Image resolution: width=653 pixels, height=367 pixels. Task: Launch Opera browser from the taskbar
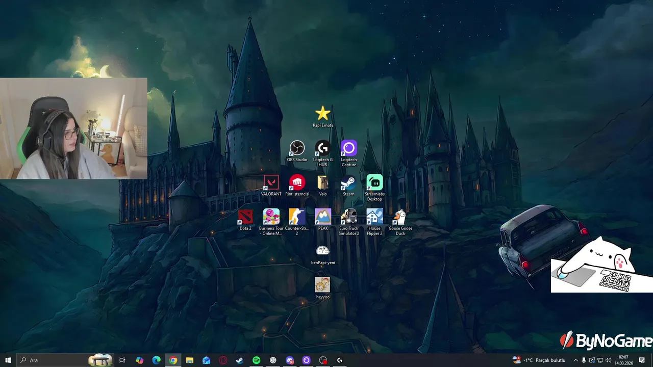pyautogui.click(x=223, y=360)
